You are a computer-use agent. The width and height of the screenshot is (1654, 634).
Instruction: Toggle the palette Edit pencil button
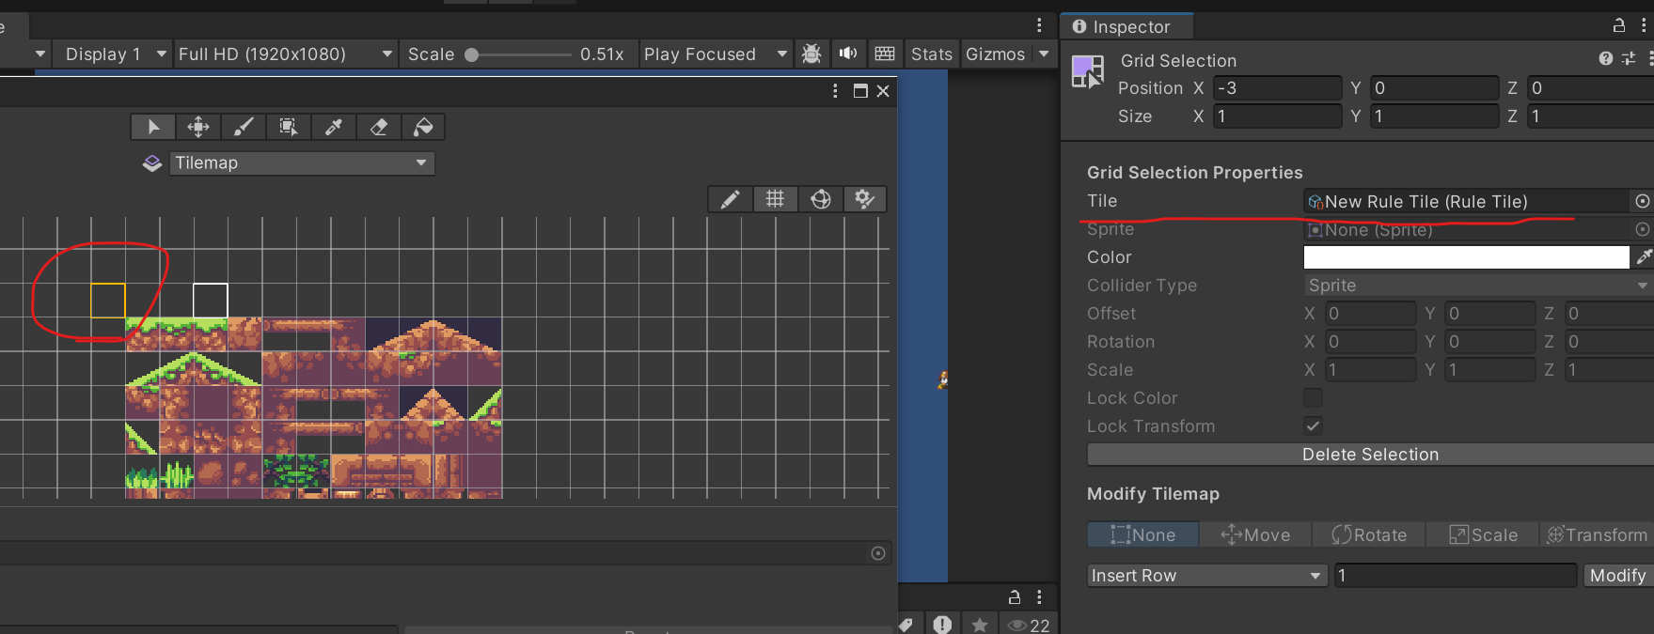point(730,199)
